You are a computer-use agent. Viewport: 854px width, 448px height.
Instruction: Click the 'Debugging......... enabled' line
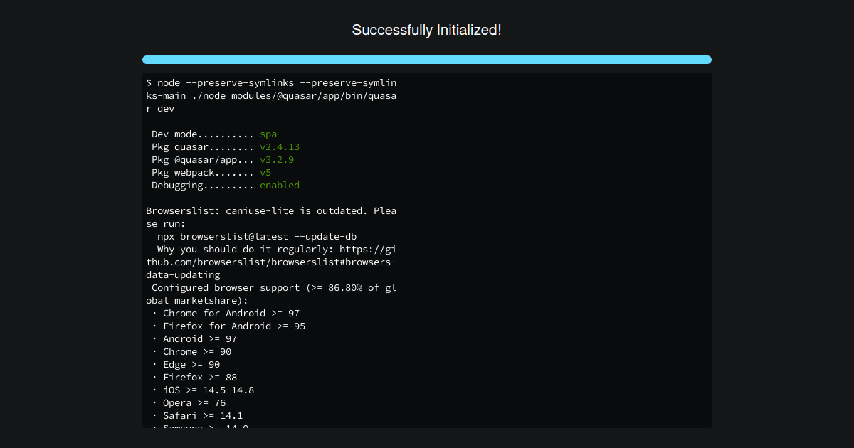tap(226, 185)
